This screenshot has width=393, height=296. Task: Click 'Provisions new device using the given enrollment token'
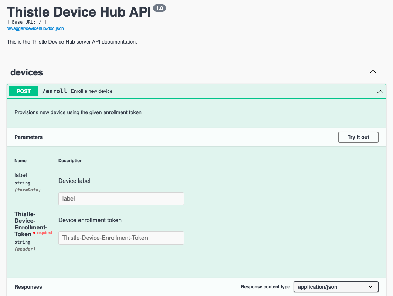click(x=78, y=112)
